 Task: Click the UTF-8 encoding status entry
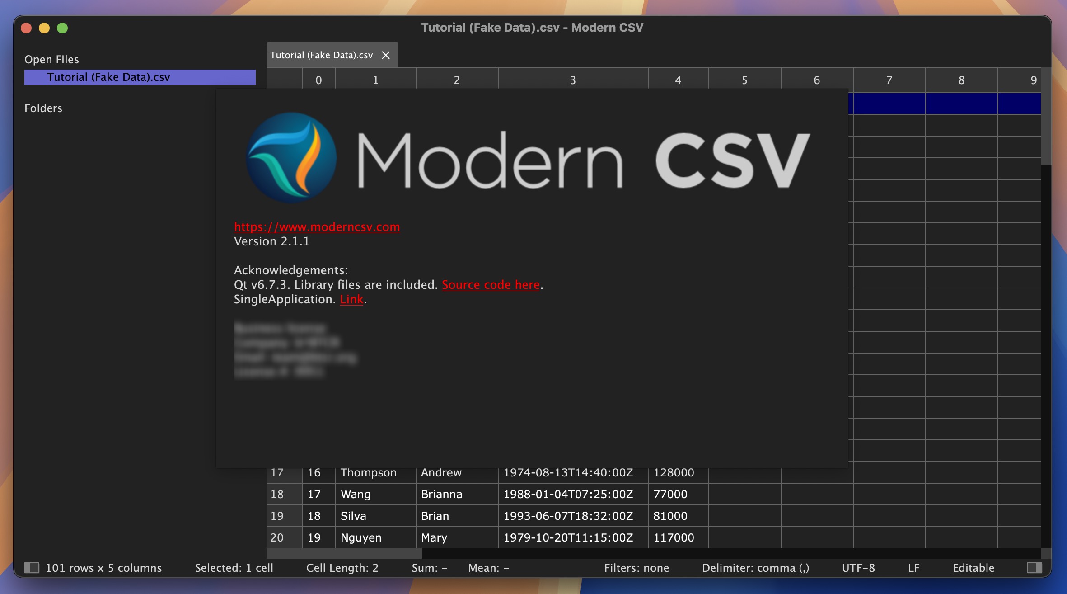(x=858, y=568)
